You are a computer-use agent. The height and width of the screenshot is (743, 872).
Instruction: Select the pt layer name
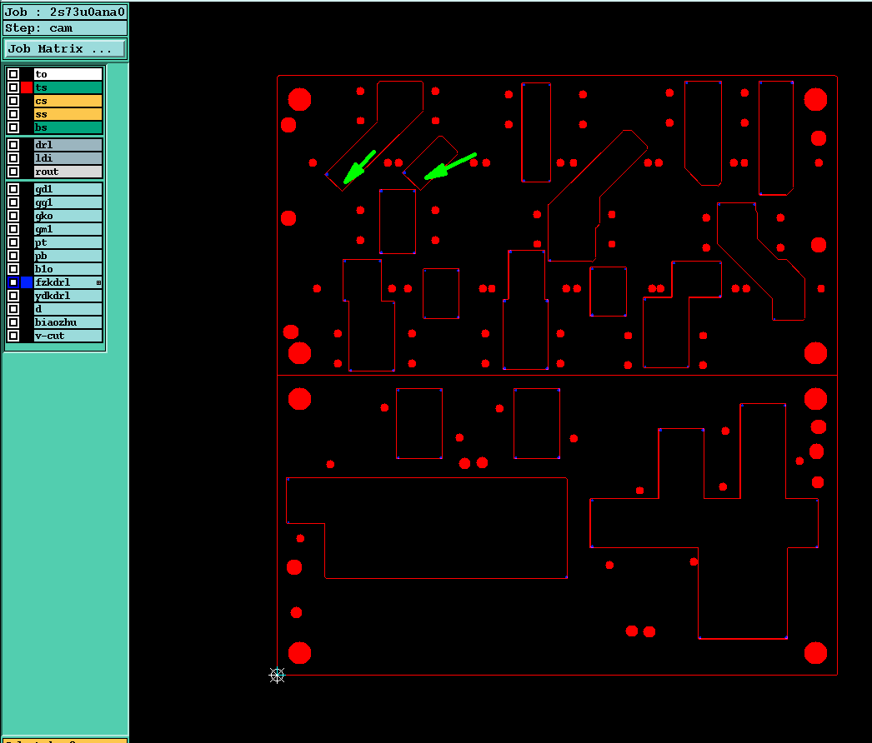coord(68,242)
